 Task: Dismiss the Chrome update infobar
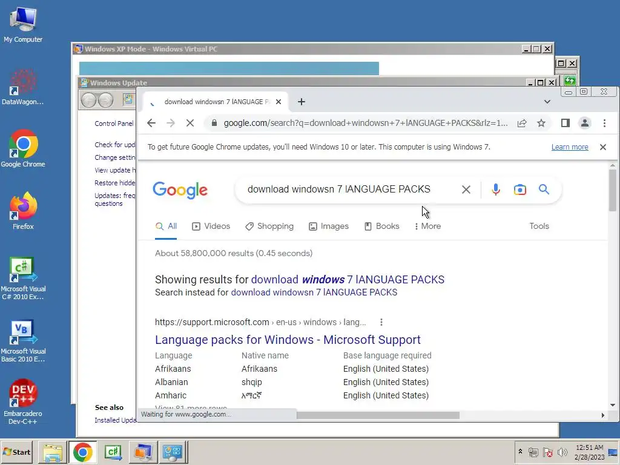coord(603,147)
